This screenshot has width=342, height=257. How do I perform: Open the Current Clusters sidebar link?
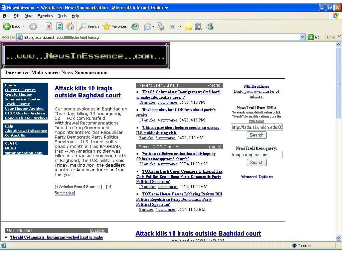20,90
